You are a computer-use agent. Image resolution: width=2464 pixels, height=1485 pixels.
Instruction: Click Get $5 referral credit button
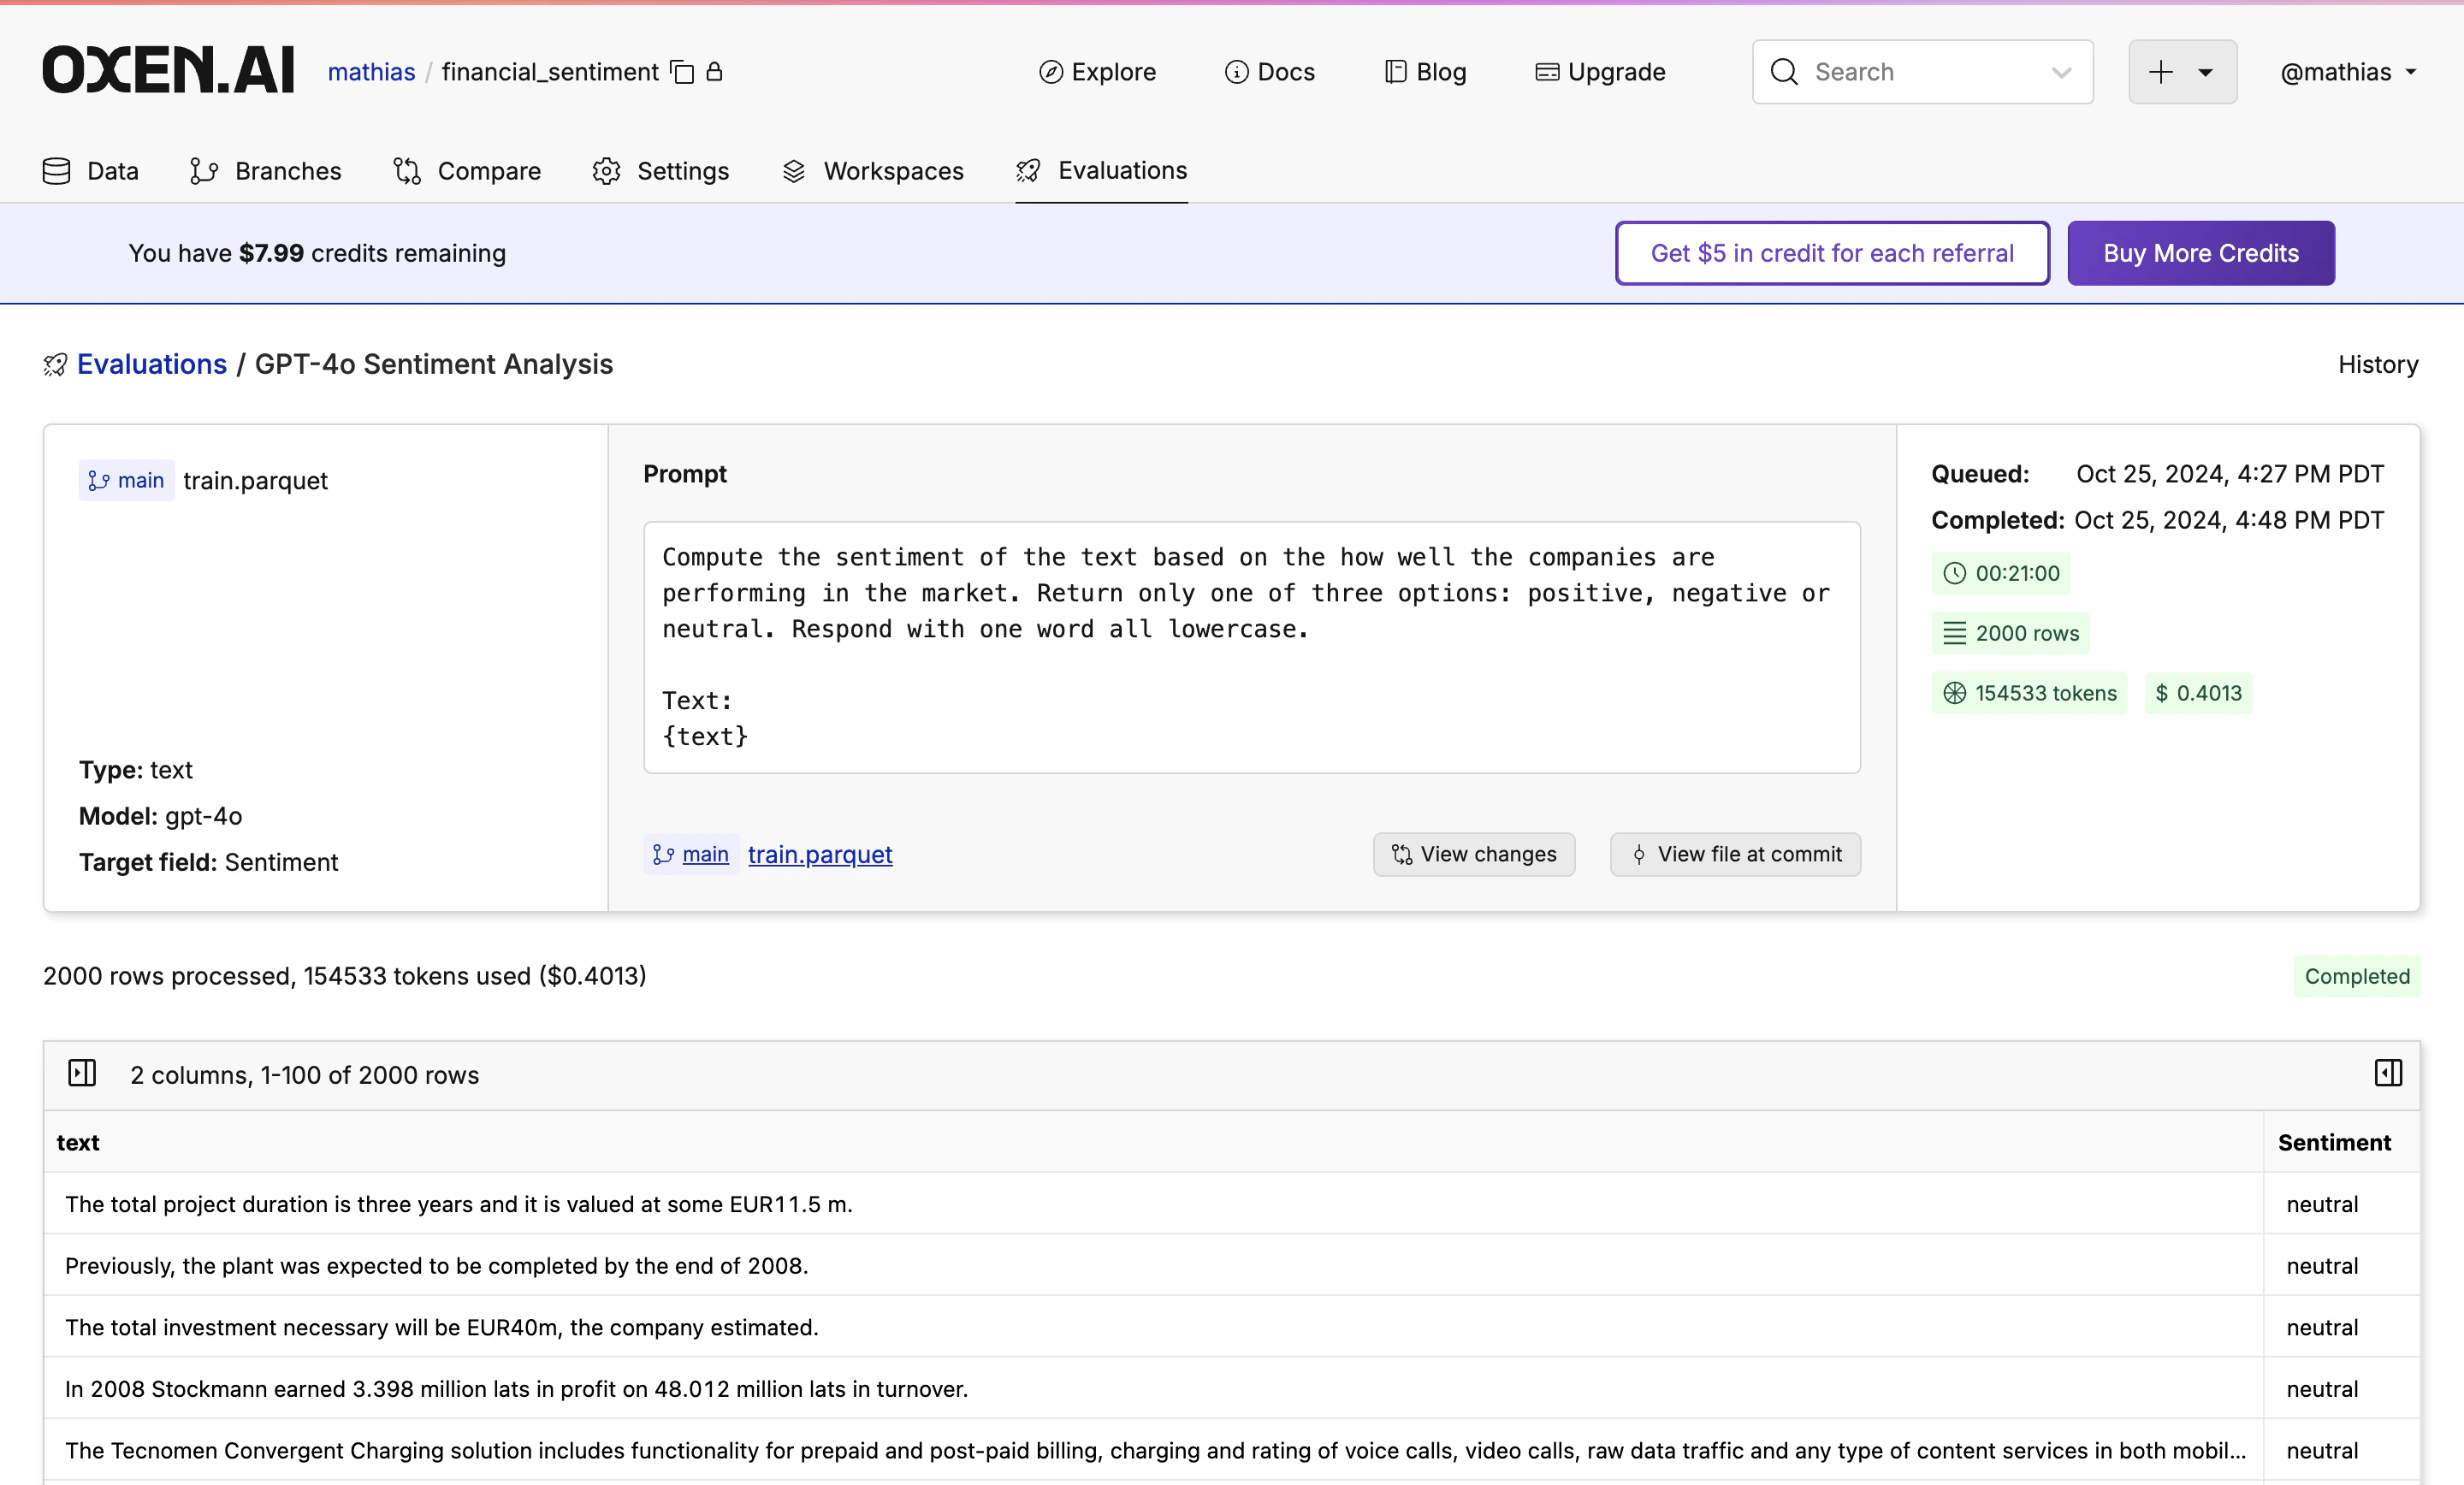click(x=1831, y=253)
